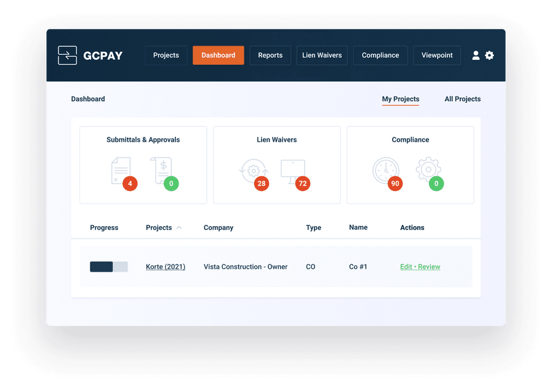Expand the Submittals & Approvals card
The width and height of the screenshot is (552, 390).
143,140
